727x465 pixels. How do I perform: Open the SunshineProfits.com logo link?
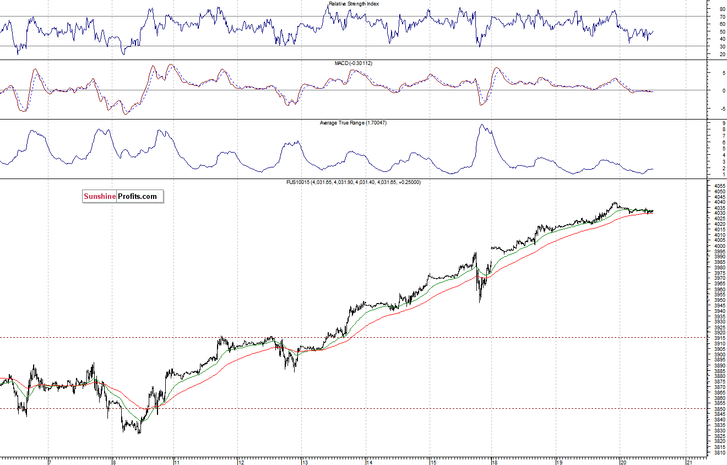123,196
